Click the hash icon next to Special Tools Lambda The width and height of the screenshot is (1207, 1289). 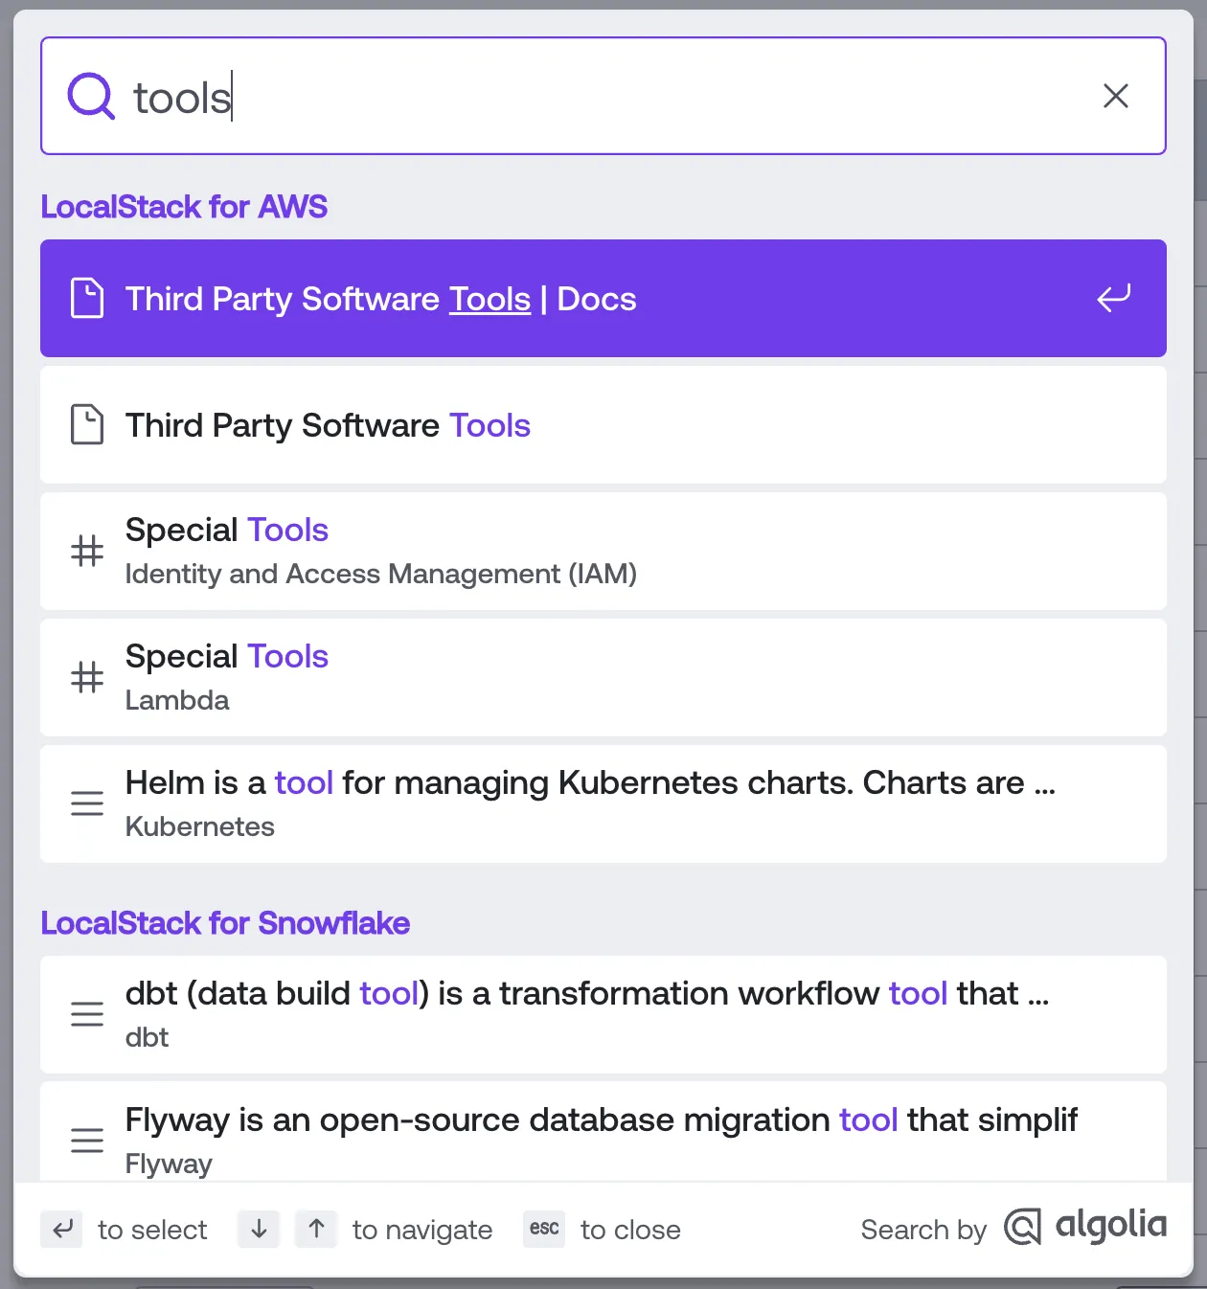click(x=87, y=678)
